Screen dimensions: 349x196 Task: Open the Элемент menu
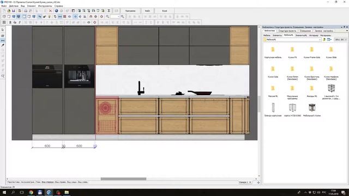coord(31,6)
